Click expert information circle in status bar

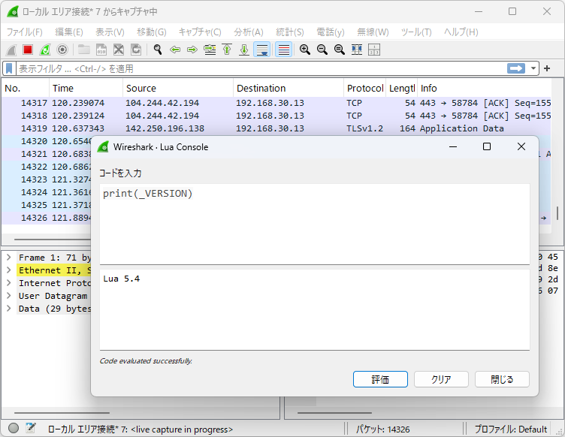point(14,428)
